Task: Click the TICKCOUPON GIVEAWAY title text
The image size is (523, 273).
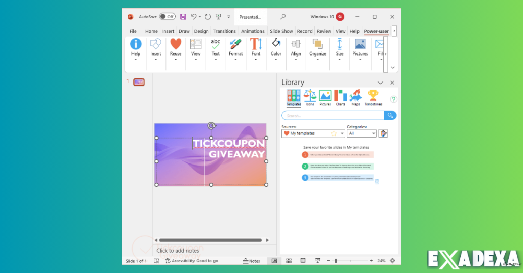Action: pyautogui.click(x=229, y=149)
